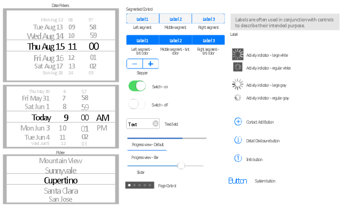
Task: Select Sun Aug 18 in date picker
Action: (52, 73)
